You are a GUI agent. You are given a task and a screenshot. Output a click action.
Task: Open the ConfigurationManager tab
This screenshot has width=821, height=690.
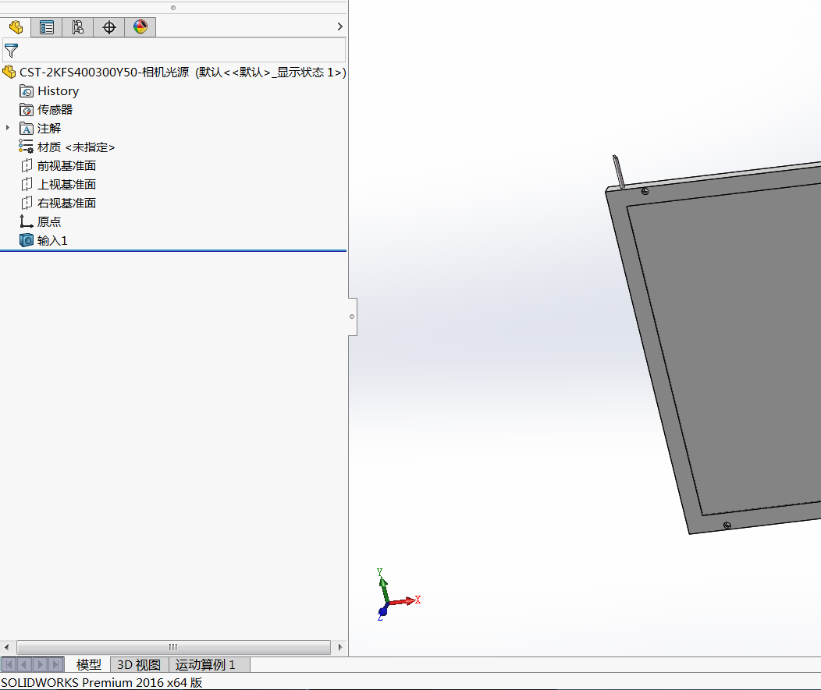pyautogui.click(x=78, y=27)
